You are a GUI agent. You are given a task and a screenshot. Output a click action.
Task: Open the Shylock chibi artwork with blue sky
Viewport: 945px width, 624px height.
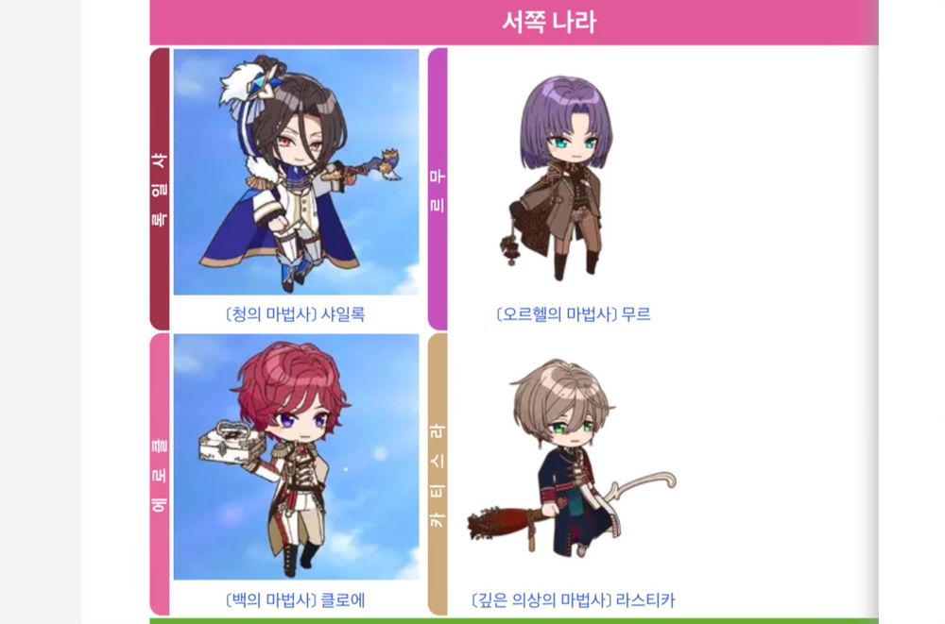(296, 172)
